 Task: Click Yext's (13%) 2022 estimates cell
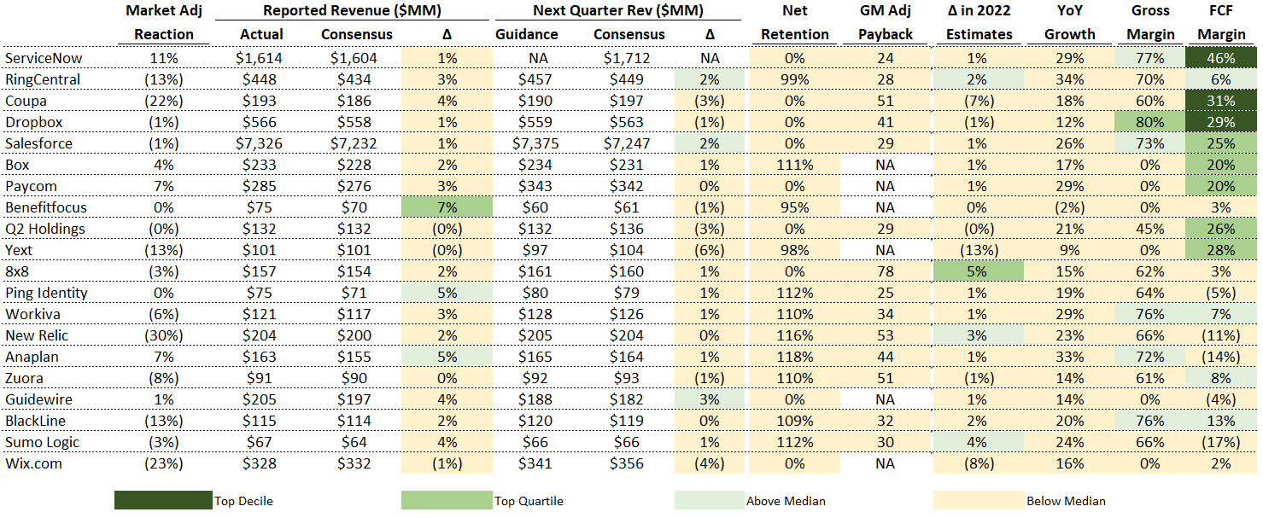tap(978, 250)
